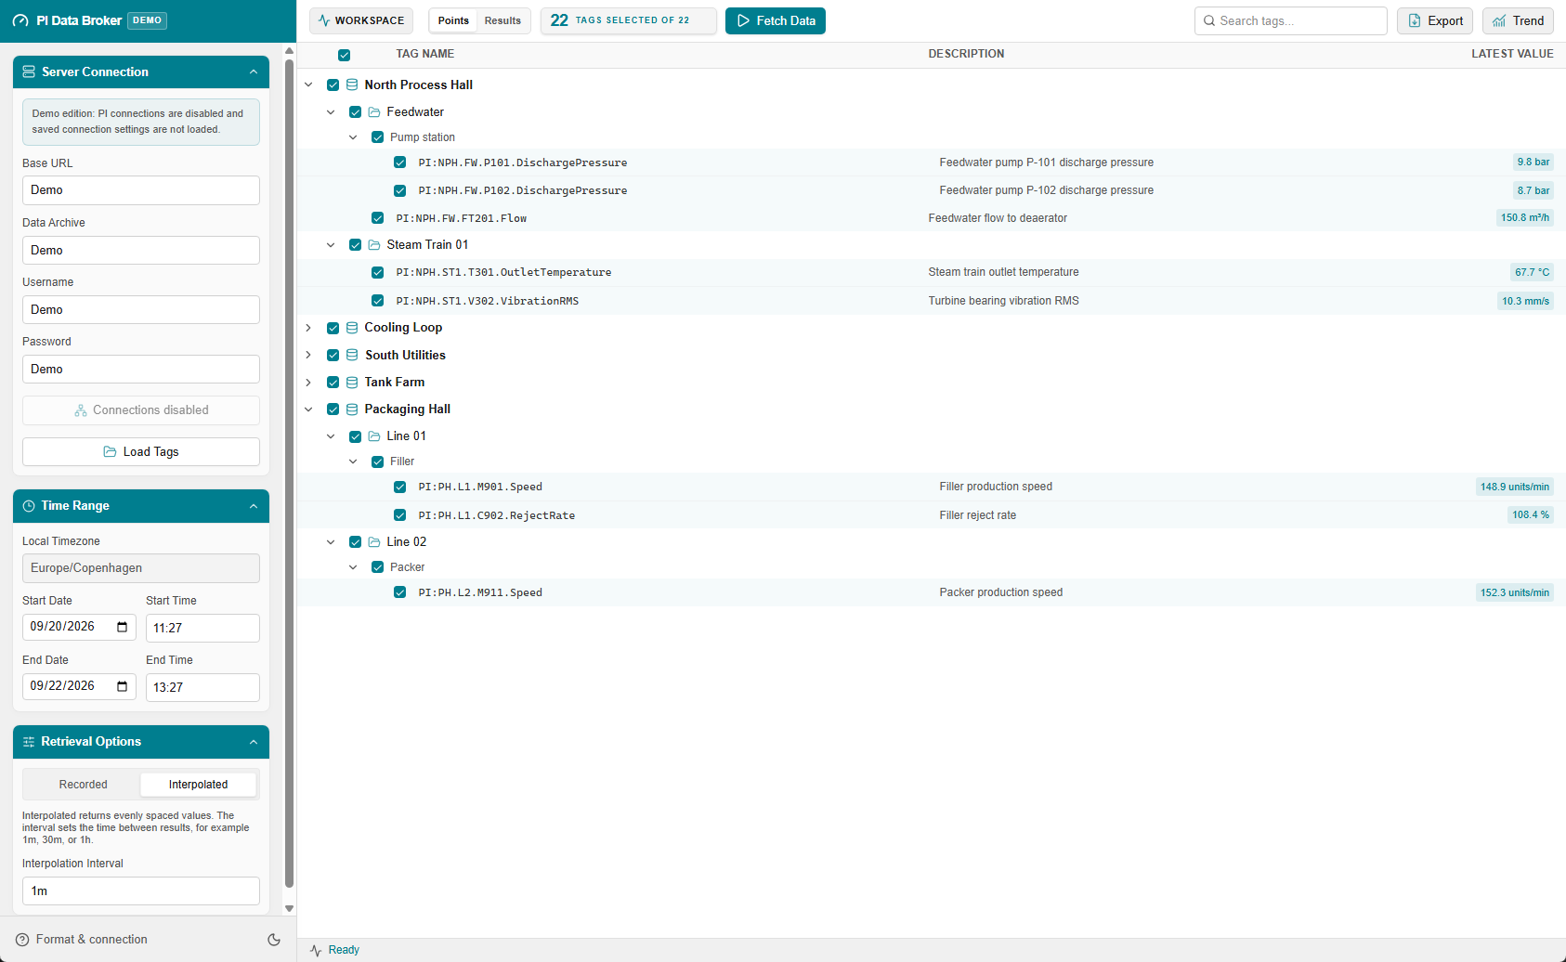This screenshot has height=962, width=1566.
Task: Click the status bar activity icon near Ready
Action: (x=316, y=950)
